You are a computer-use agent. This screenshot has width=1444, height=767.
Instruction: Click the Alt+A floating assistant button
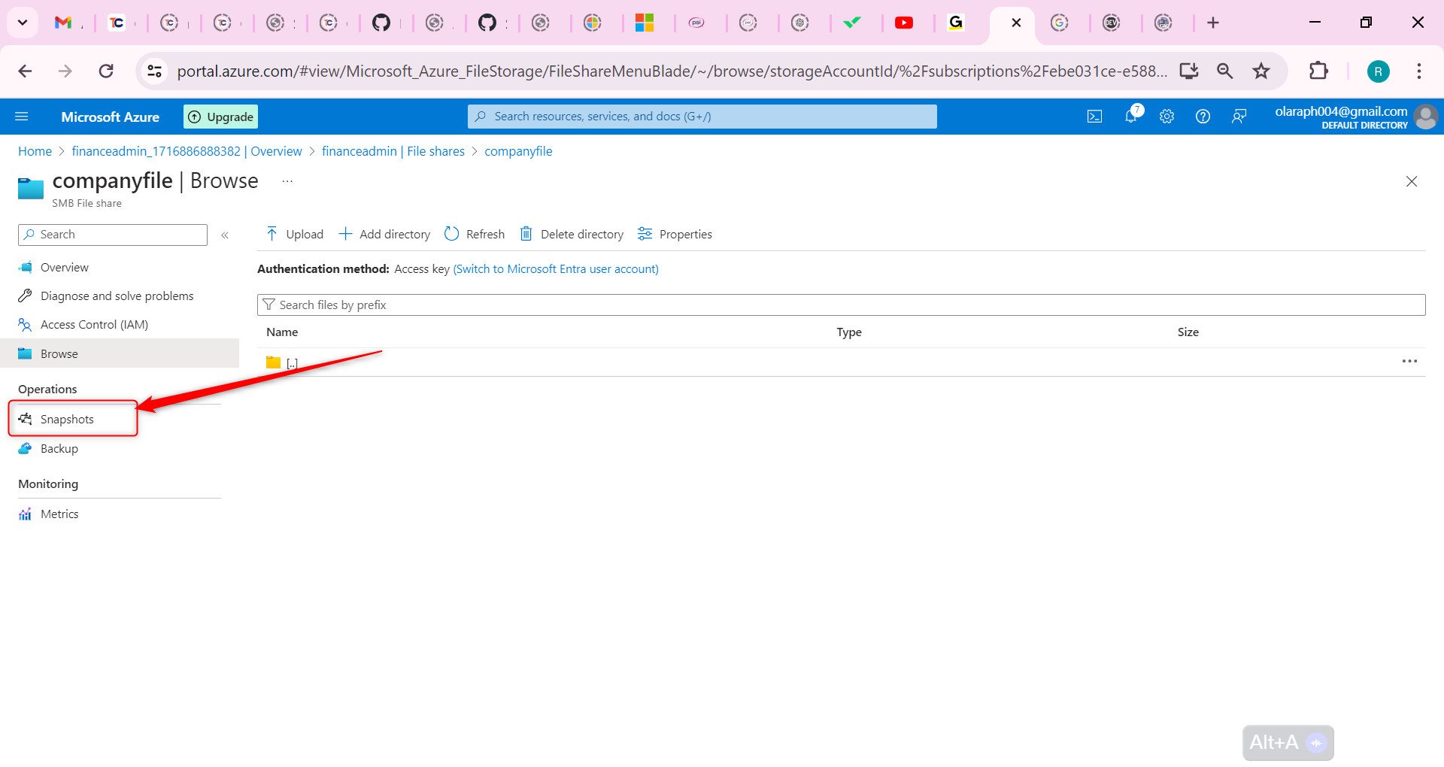pyautogui.click(x=1288, y=743)
